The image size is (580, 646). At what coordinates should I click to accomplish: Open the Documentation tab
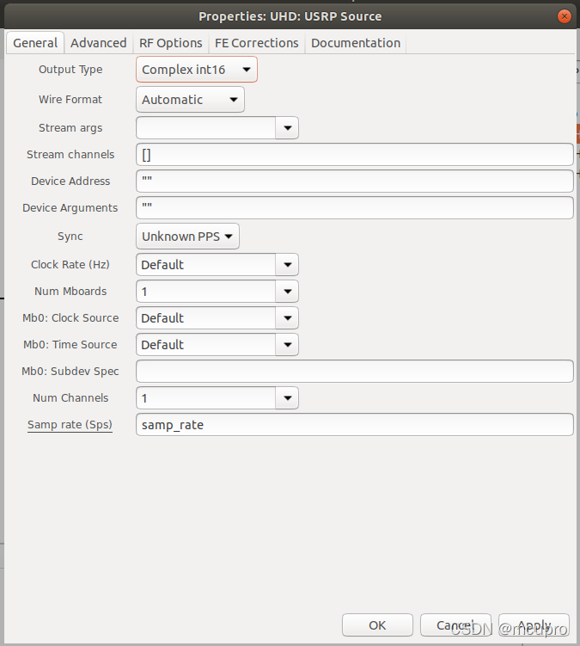coord(356,43)
